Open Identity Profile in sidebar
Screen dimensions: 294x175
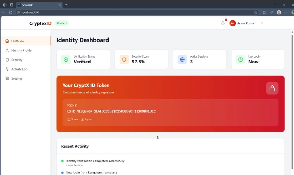click(x=25, y=50)
